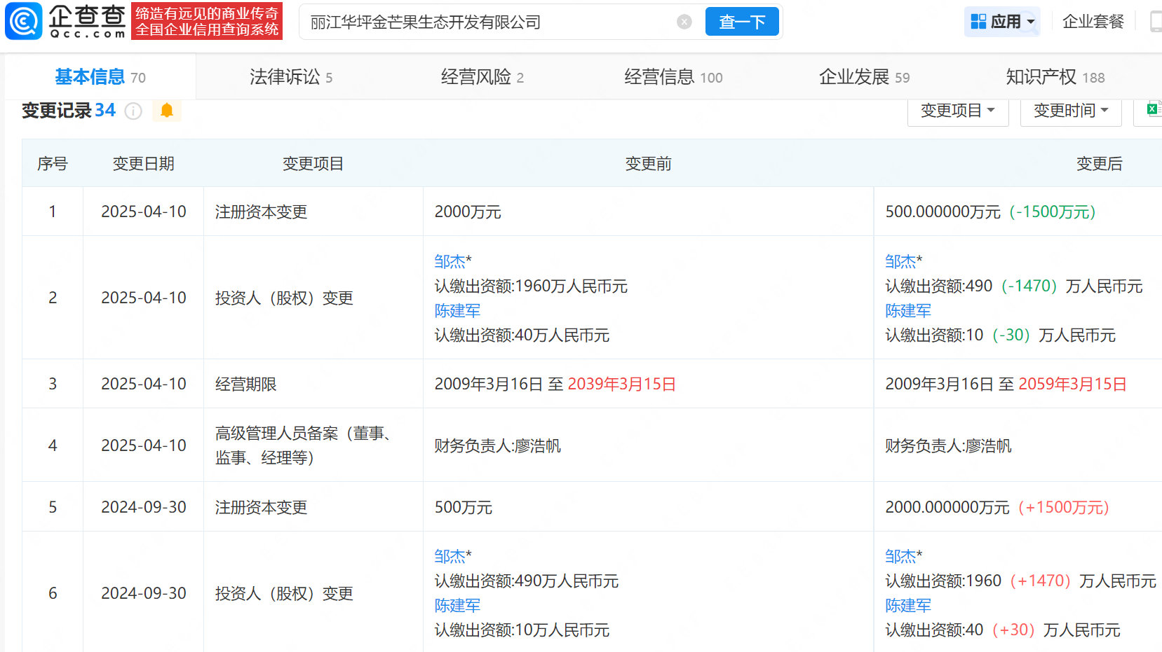Click the 序号 column header
This screenshot has height=652, width=1162.
53,164
